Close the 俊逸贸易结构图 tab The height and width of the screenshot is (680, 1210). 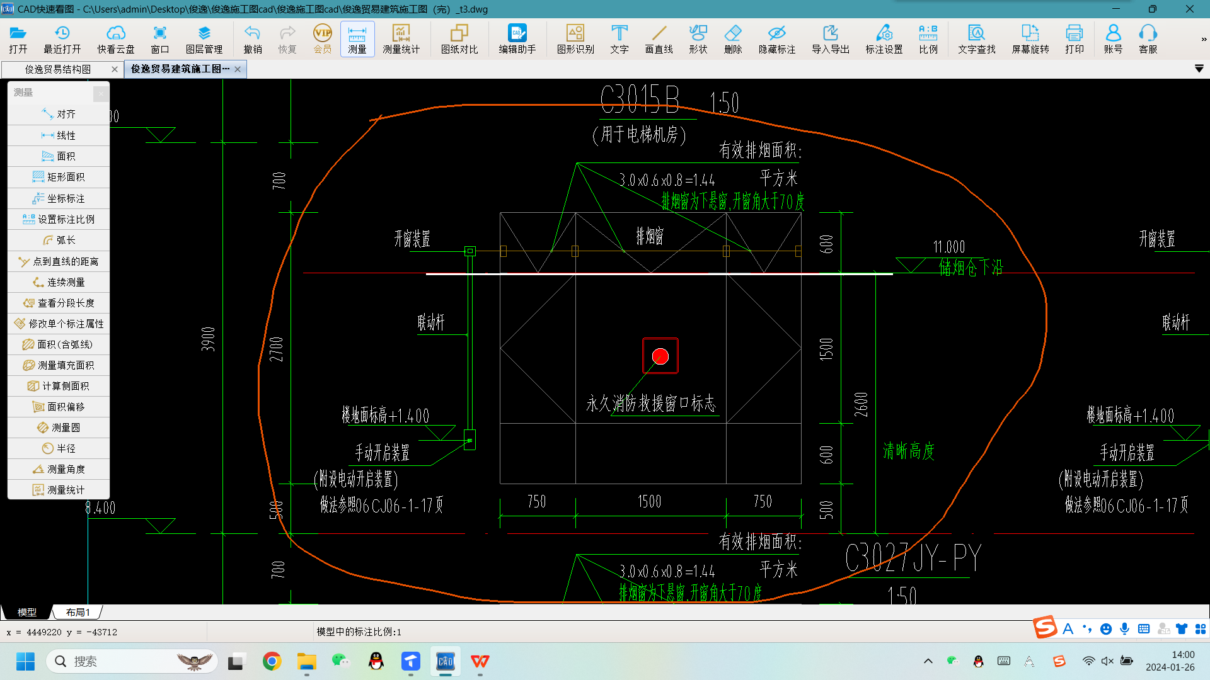[x=114, y=69]
